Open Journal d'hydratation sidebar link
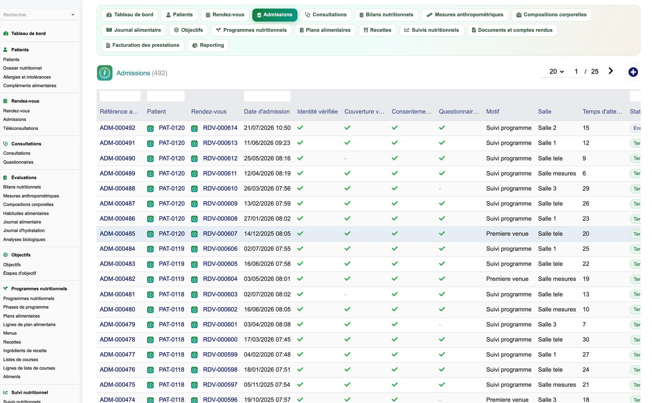652x403 pixels. click(24, 231)
